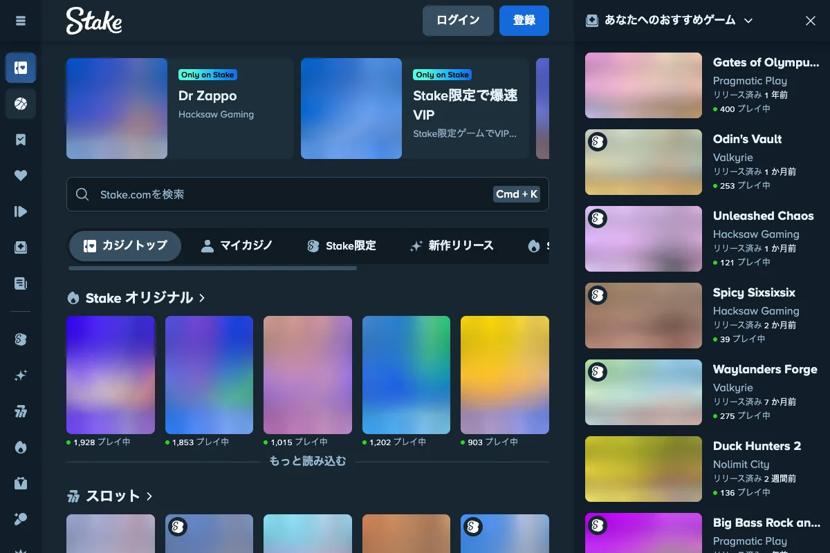Click the 登録 button

point(524,21)
